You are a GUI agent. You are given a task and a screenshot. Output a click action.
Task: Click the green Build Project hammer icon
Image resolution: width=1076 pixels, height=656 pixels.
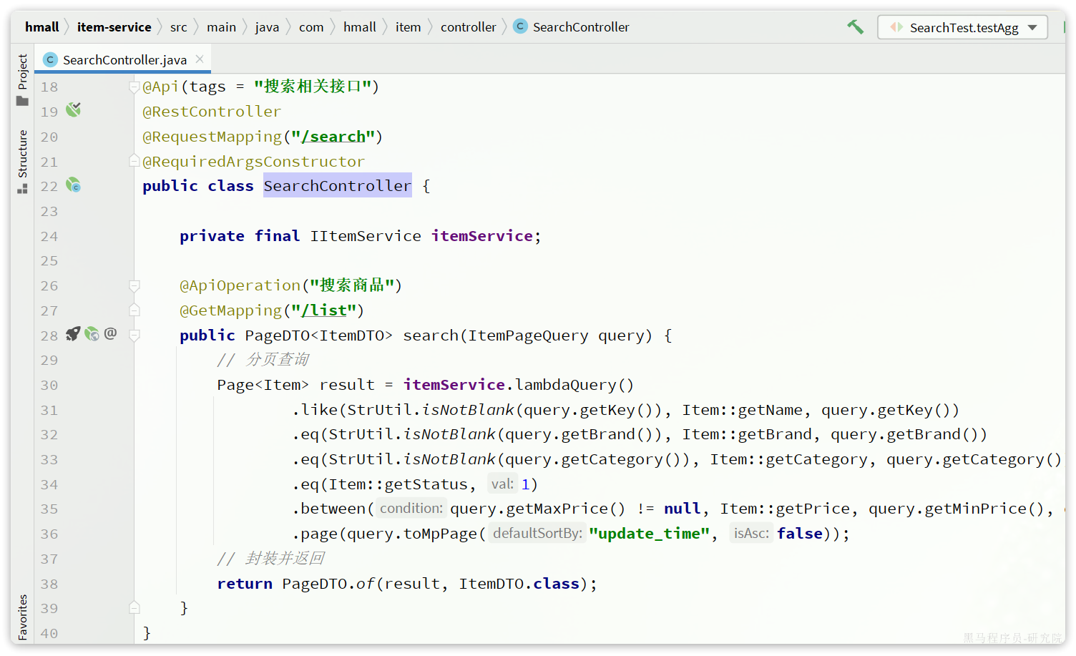pos(855,27)
